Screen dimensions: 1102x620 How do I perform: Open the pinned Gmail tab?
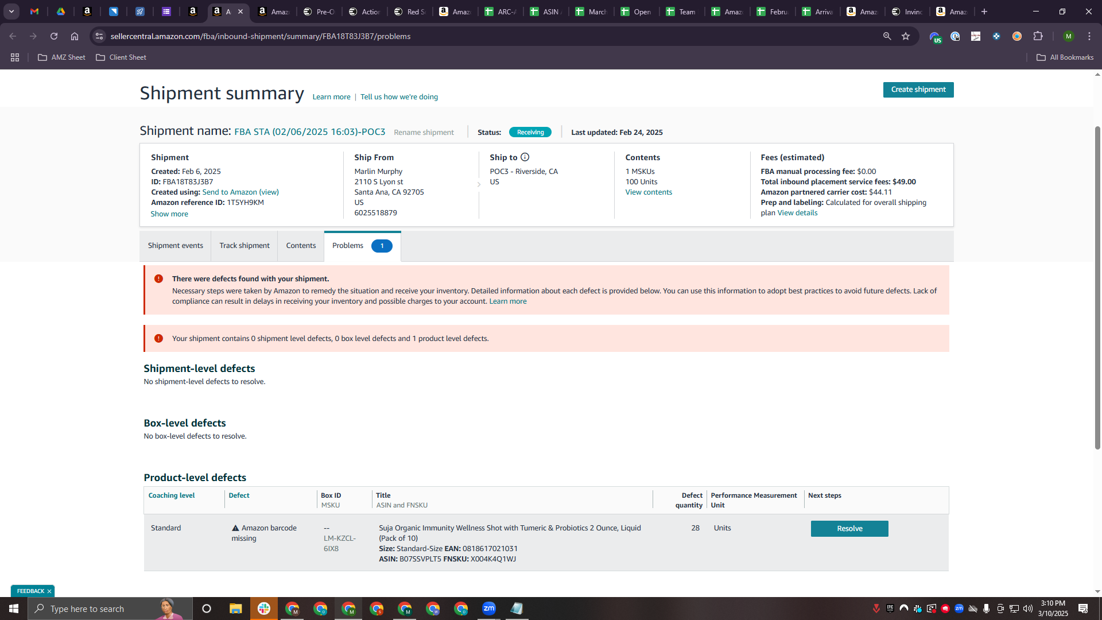point(34,11)
